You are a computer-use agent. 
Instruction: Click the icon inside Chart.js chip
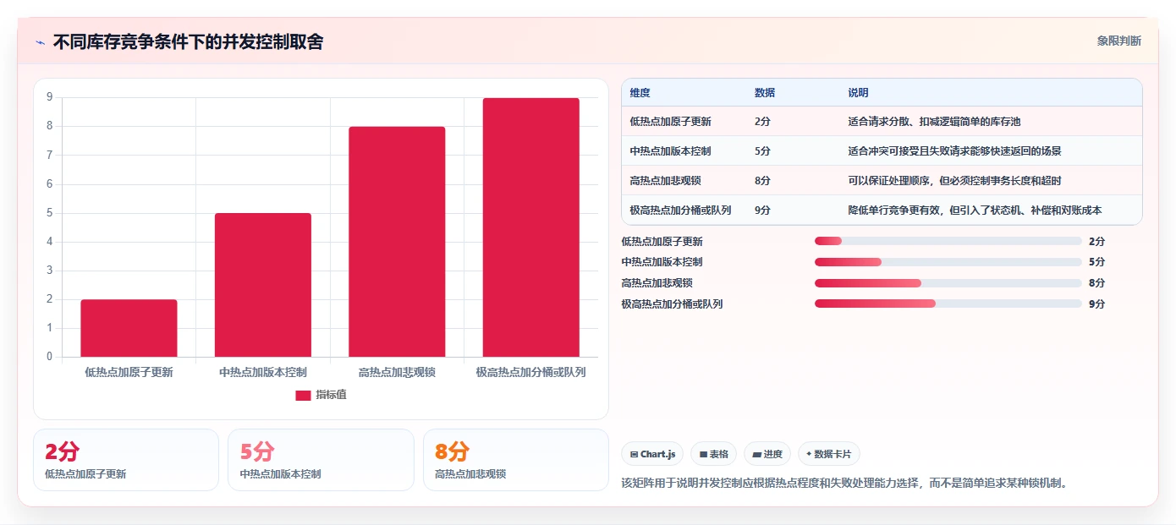coord(634,455)
